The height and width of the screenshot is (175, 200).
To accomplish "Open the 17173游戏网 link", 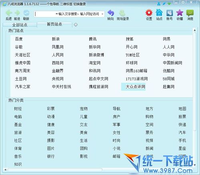I will click(x=137, y=79).
